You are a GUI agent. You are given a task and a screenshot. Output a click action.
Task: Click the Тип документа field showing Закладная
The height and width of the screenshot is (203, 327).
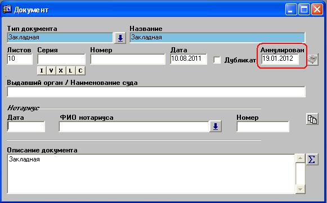[60, 38]
